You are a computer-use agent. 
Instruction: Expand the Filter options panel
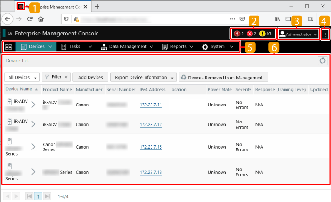(x=56, y=77)
